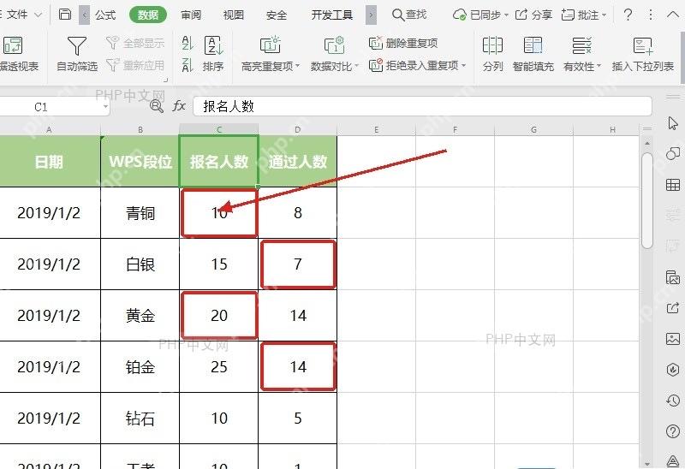Viewport: 685px width, 469px height.
Task: Click the vertical scrollbar thumb
Action: [647, 200]
